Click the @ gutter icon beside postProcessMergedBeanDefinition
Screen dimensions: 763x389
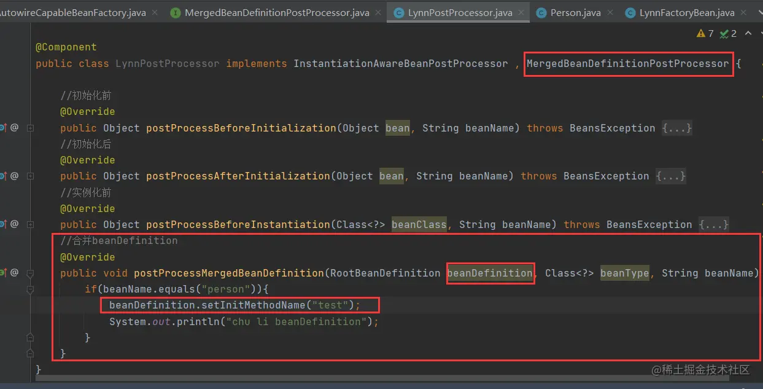pyautogui.click(x=14, y=272)
